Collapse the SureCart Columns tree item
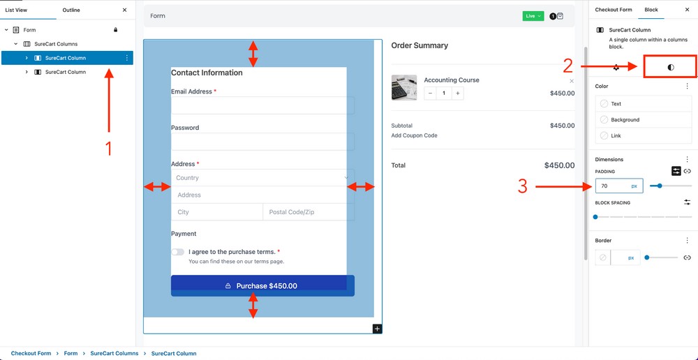 point(16,44)
